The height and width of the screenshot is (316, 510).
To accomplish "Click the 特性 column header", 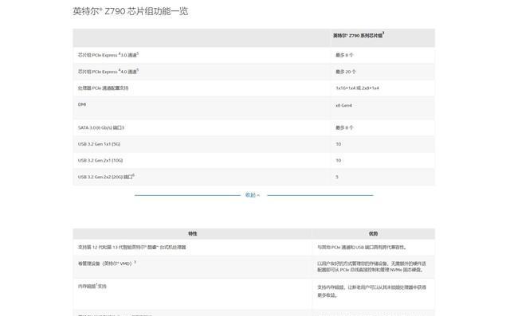I will point(192,233).
